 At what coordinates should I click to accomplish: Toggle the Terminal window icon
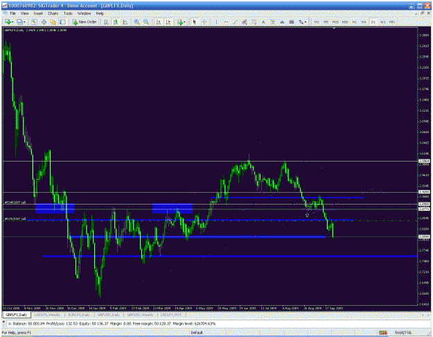click(62, 21)
